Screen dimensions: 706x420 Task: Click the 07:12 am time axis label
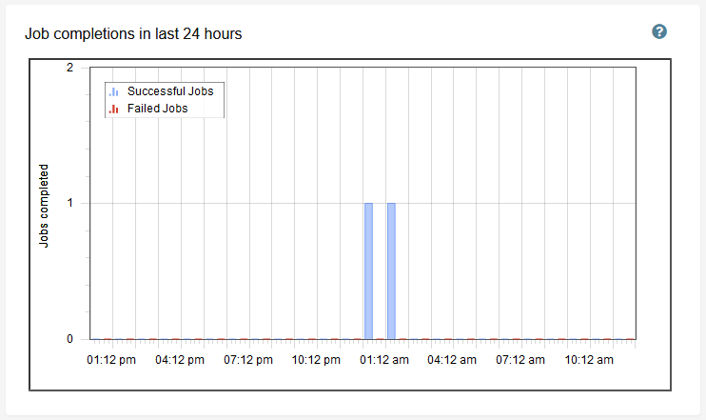pos(522,360)
